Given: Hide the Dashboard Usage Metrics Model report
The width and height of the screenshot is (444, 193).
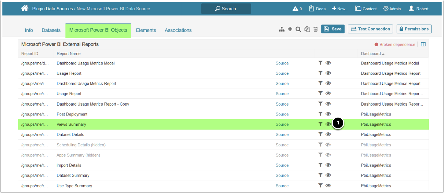Looking at the screenshot, I should click(328, 63).
